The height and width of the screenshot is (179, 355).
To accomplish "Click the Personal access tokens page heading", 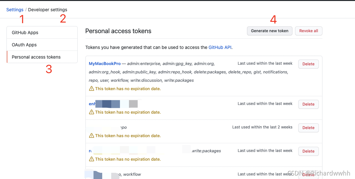I will pyautogui.click(x=118, y=31).
